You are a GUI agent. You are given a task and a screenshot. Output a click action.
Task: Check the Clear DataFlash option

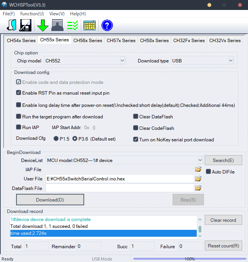pos(135,116)
